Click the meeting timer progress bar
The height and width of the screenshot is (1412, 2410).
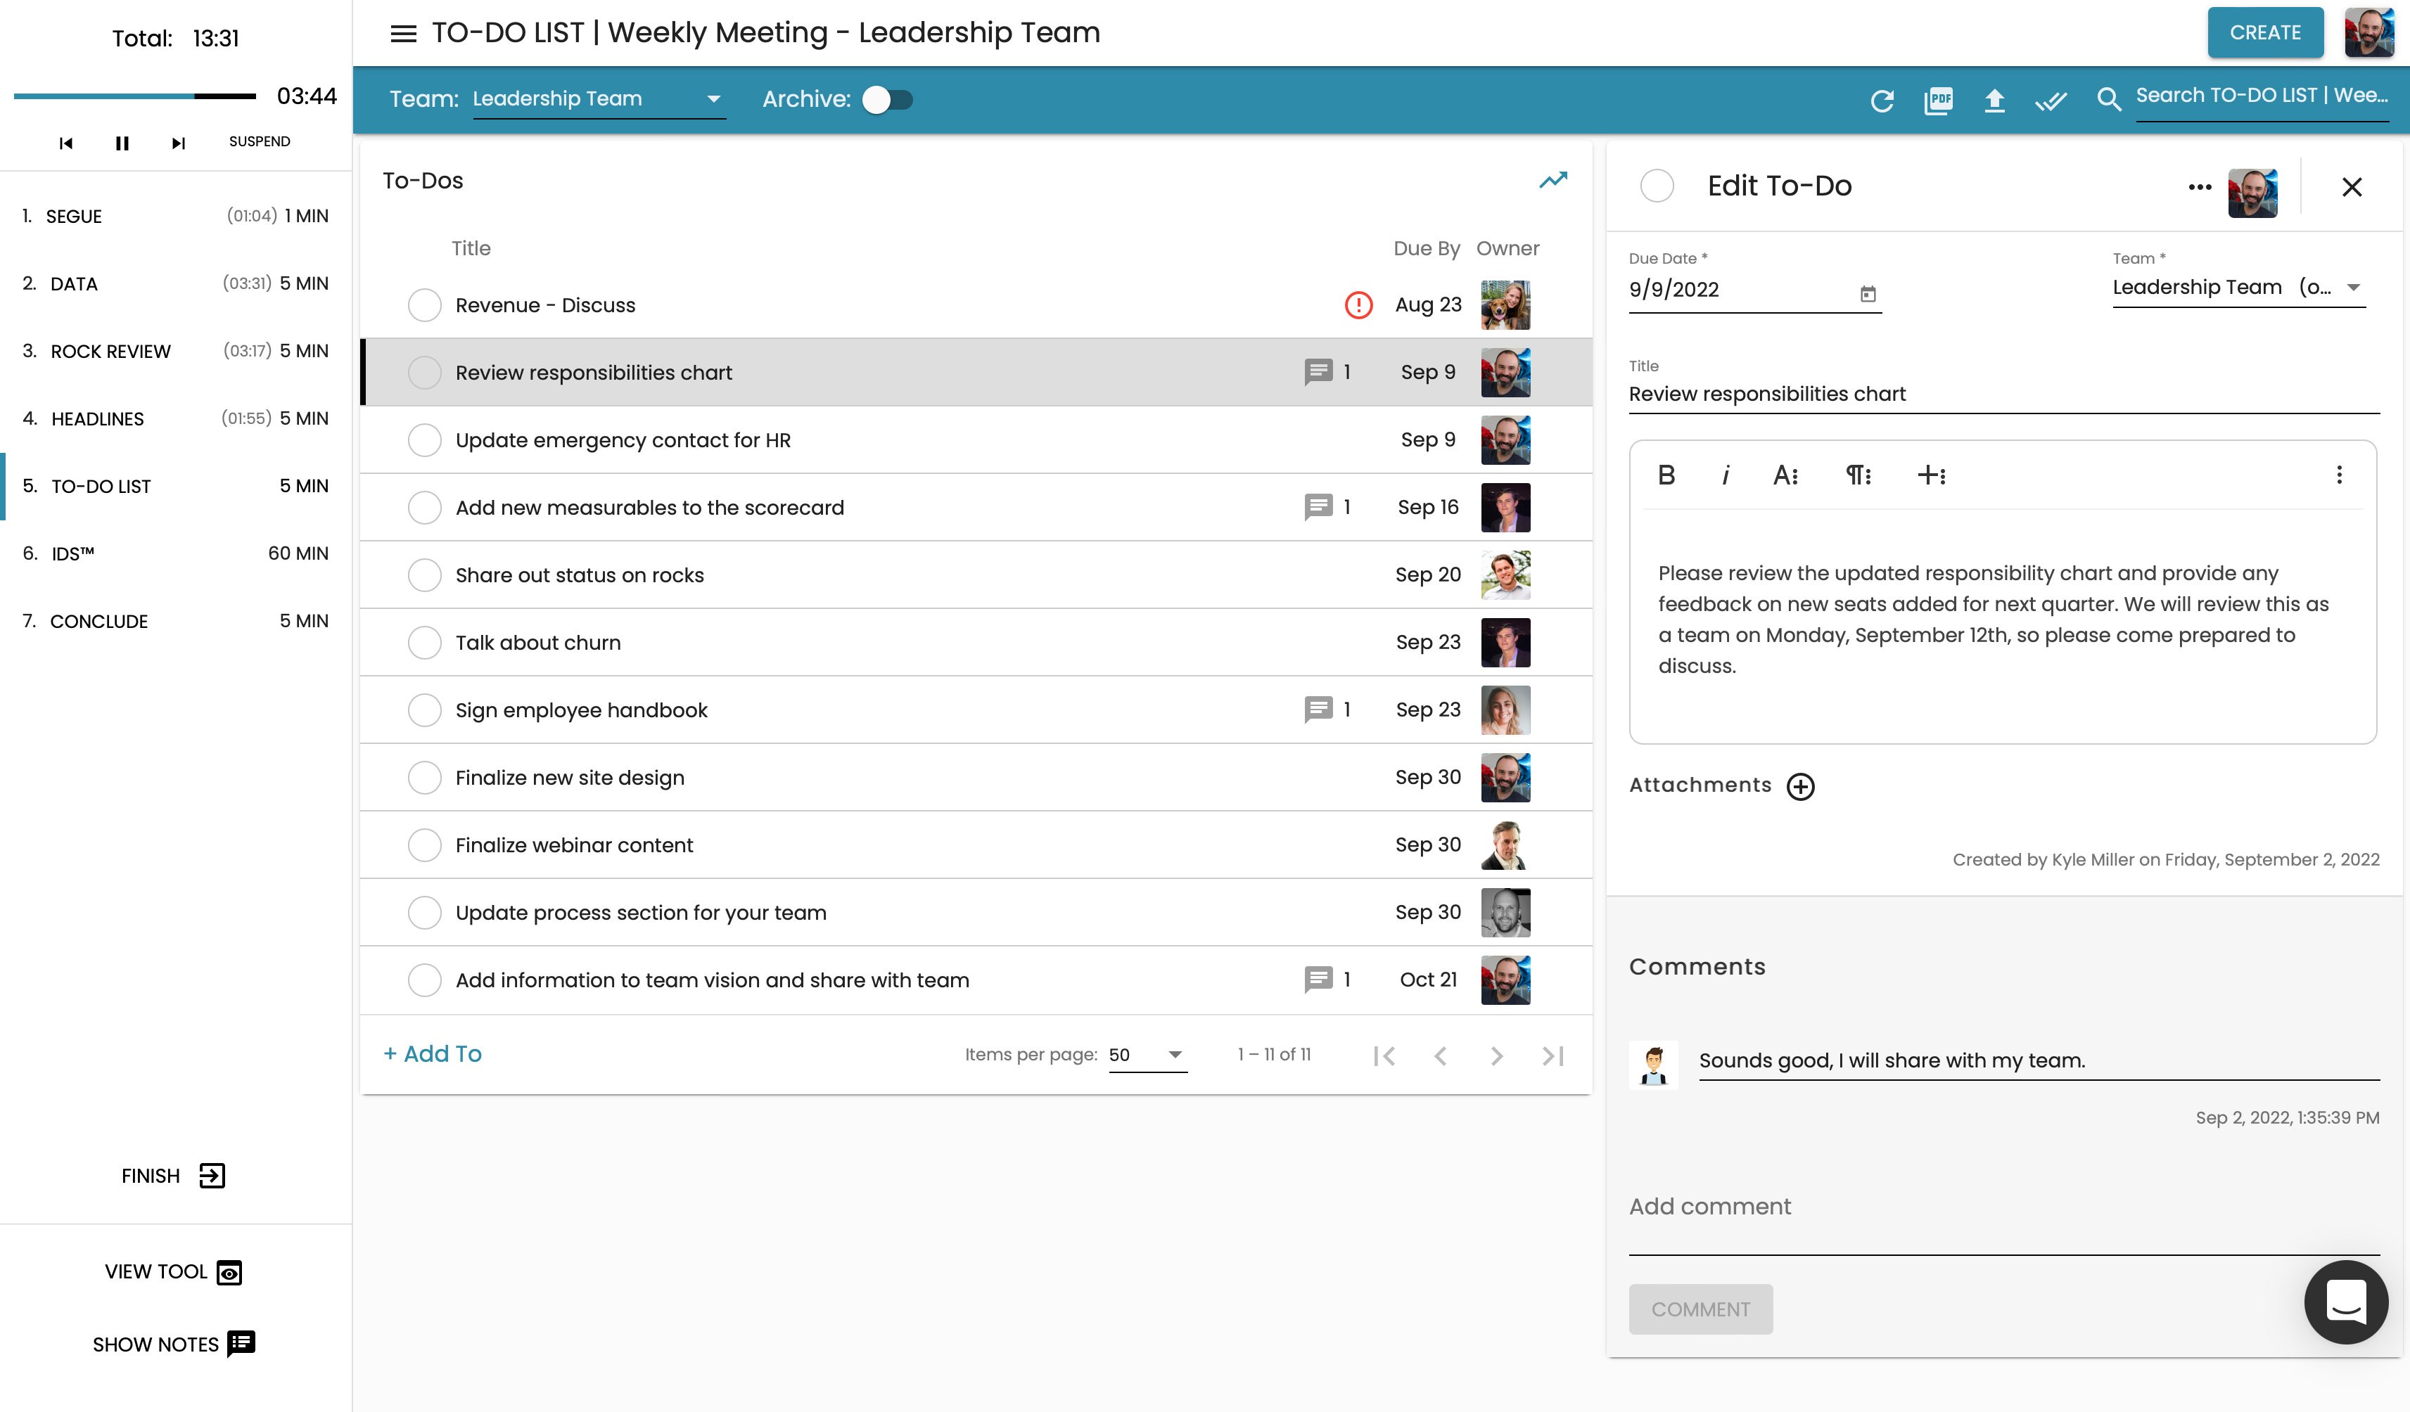pos(134,96)
